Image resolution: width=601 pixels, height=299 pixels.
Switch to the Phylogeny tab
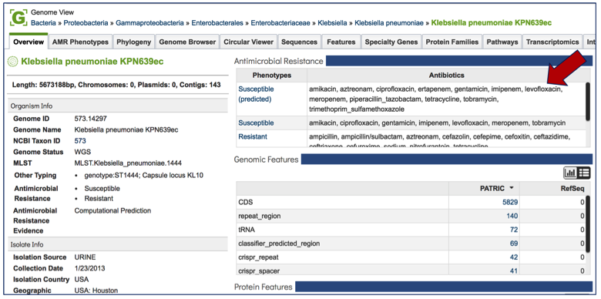[x=133, y=42]
